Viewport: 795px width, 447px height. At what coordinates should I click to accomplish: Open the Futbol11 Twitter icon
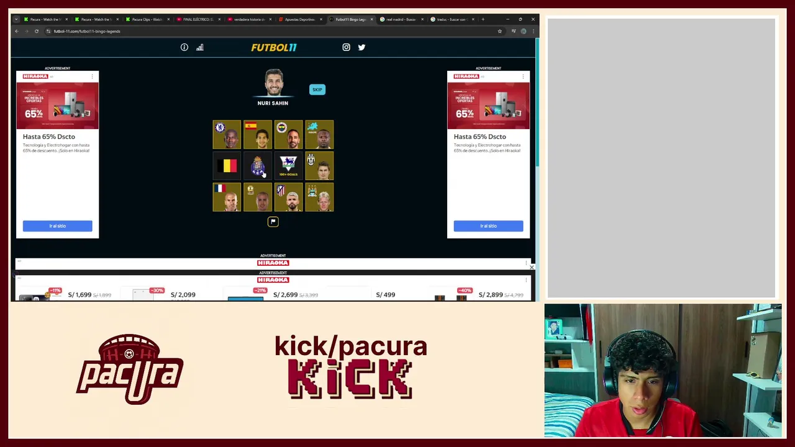[361, 47]
